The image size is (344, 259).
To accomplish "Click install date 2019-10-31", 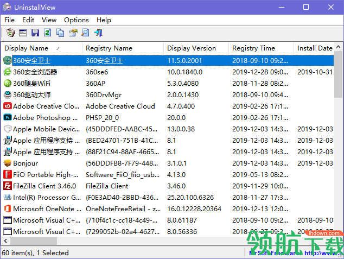I will [315, 72].
